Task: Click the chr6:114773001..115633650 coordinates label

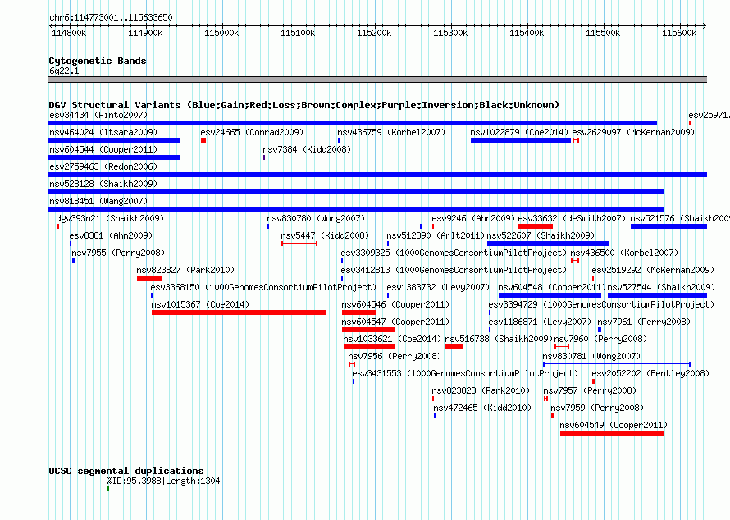Action: point(111,17)
